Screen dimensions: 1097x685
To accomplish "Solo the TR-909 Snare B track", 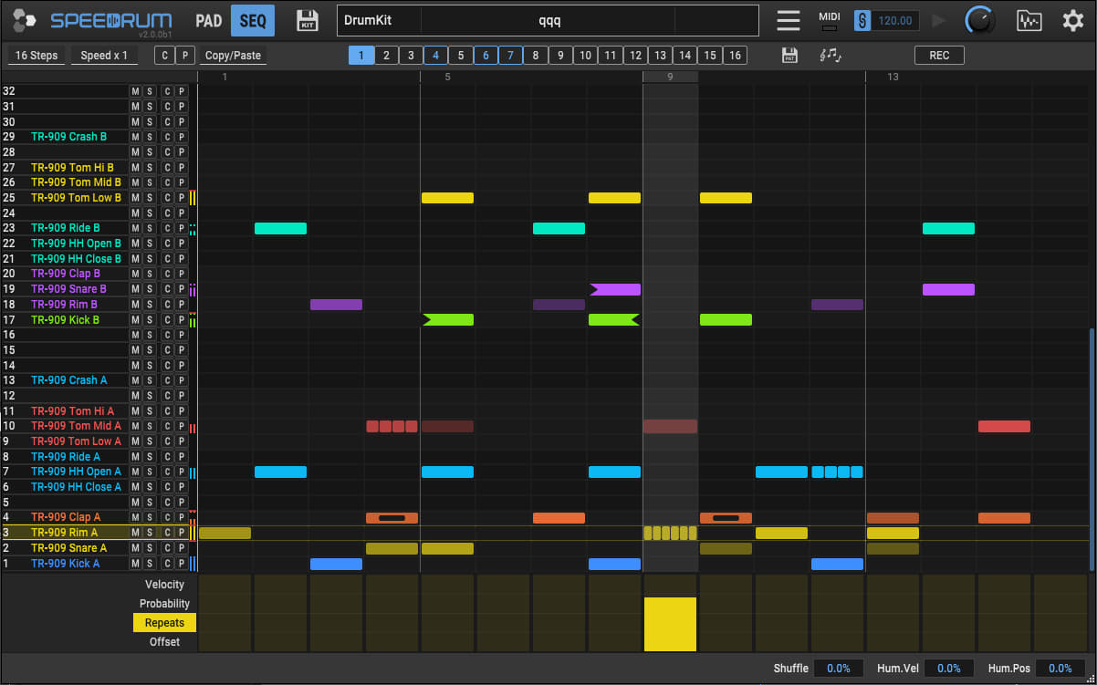I will click(150, 289).
